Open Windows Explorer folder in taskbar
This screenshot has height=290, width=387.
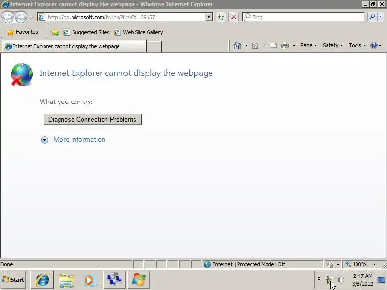[66, 280]
